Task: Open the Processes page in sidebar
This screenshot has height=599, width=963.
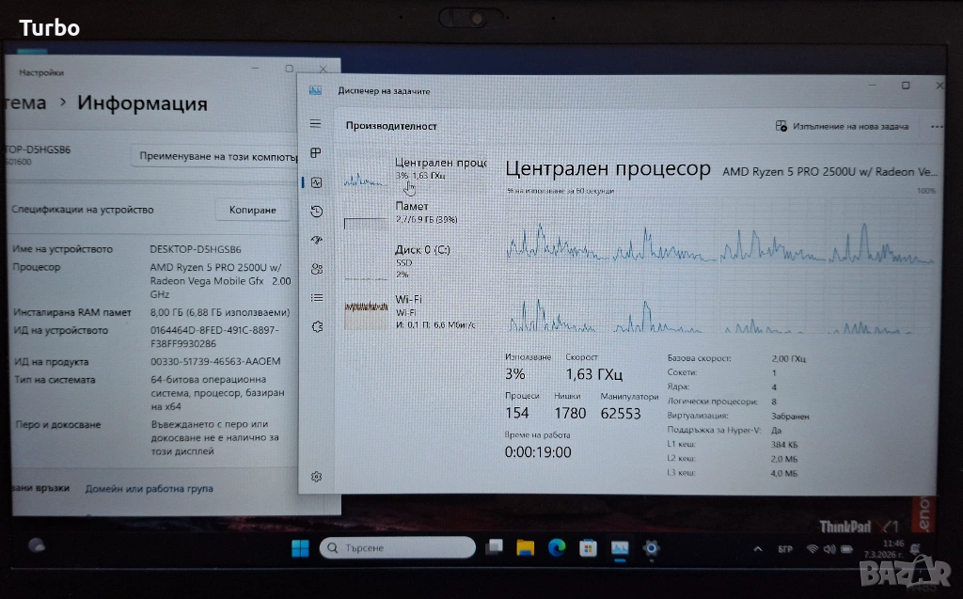Action: coord(316,153)
